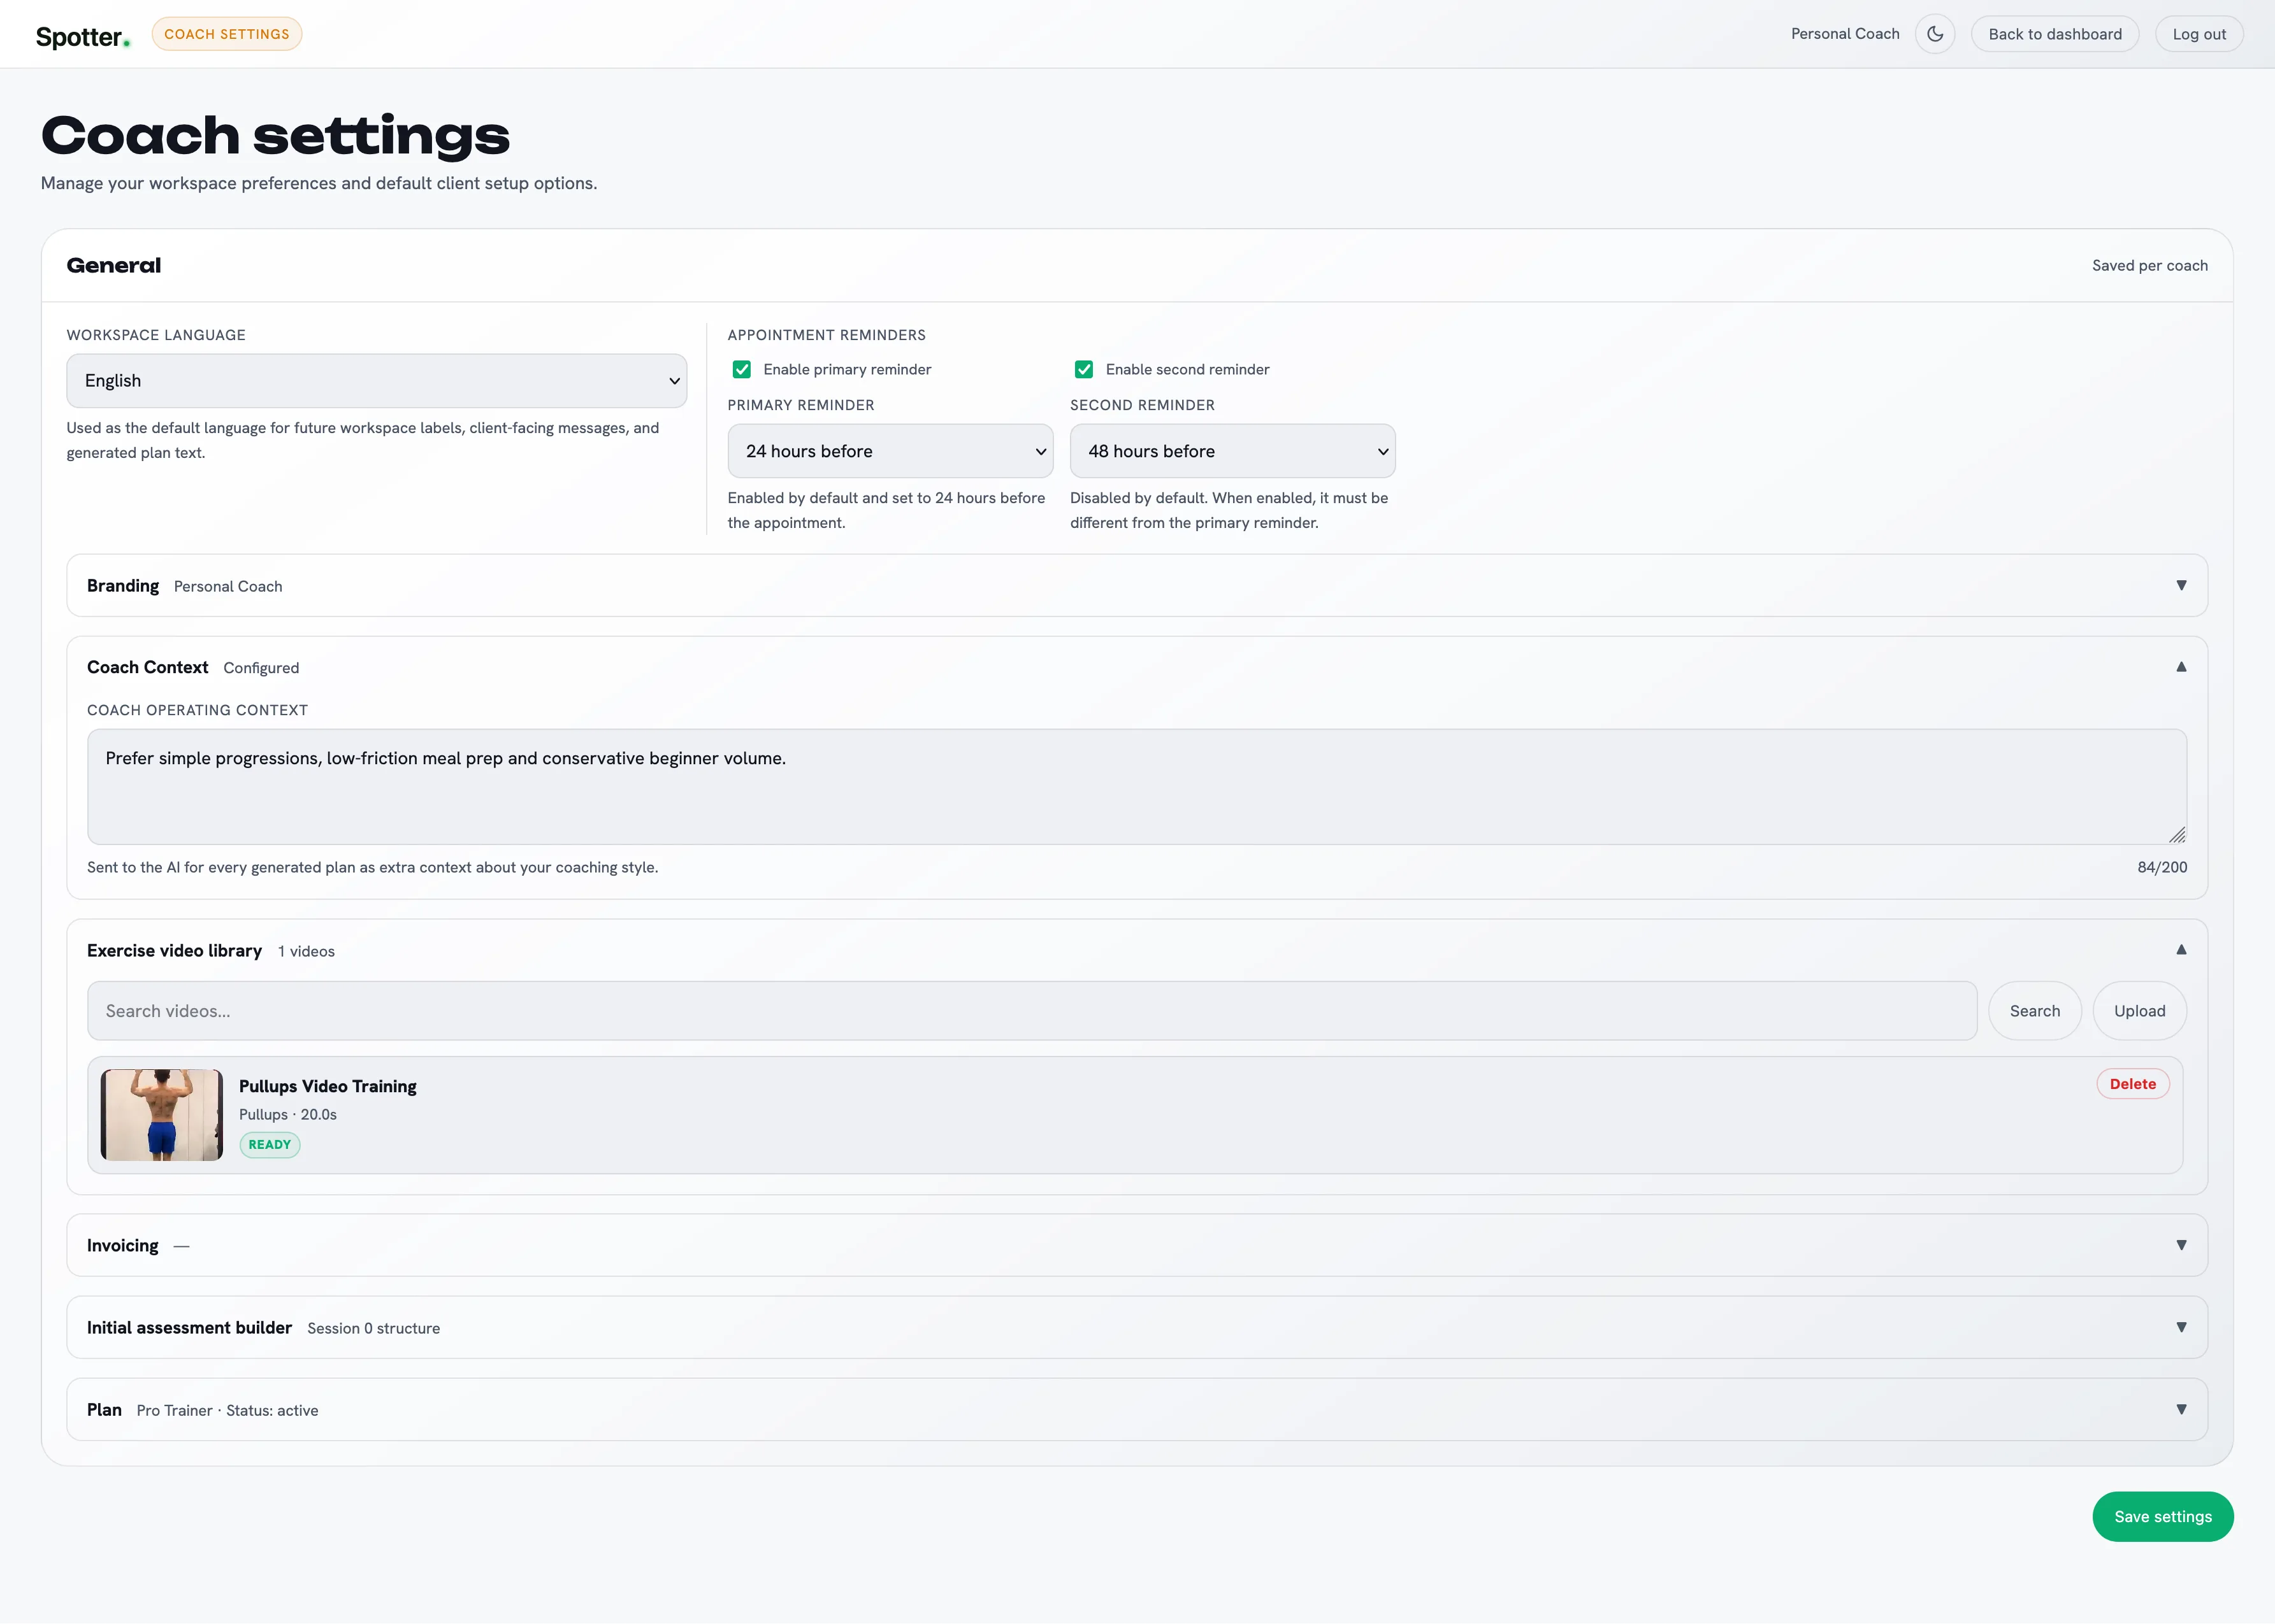Click the textarea resize handle
Image resolution: width=2275 pixels, height=1624 pixels.
(2177, 835)
